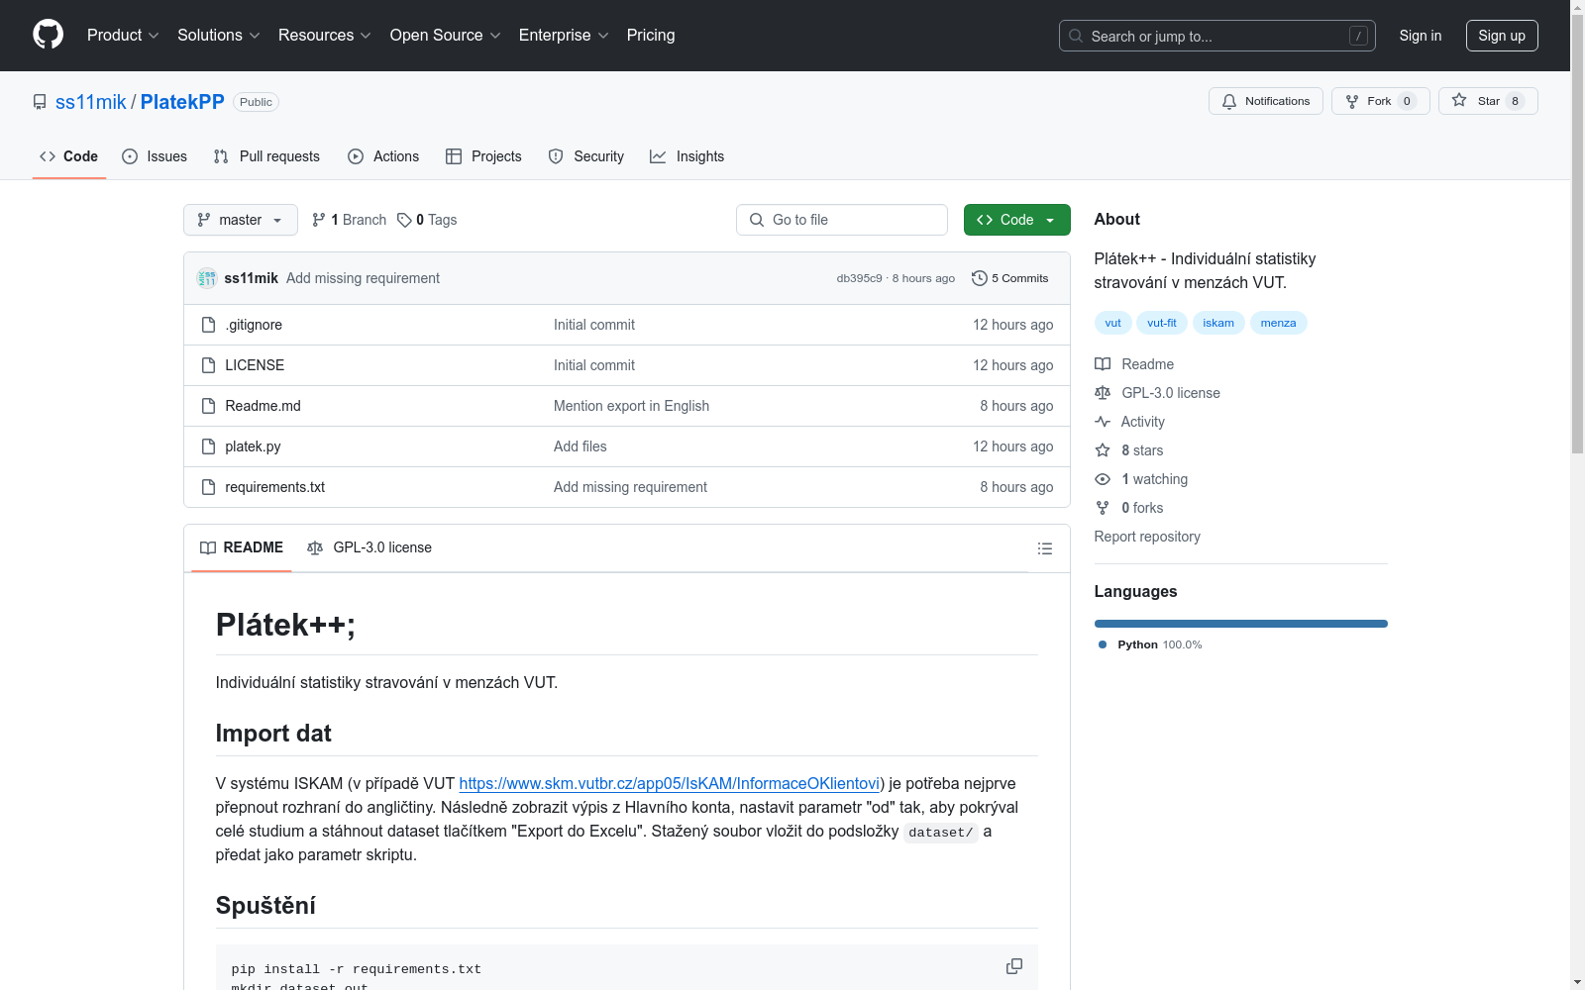The image size is (1585, 990).
Task: Click the file icon next to platek.py
Action: tap(208, 446)
